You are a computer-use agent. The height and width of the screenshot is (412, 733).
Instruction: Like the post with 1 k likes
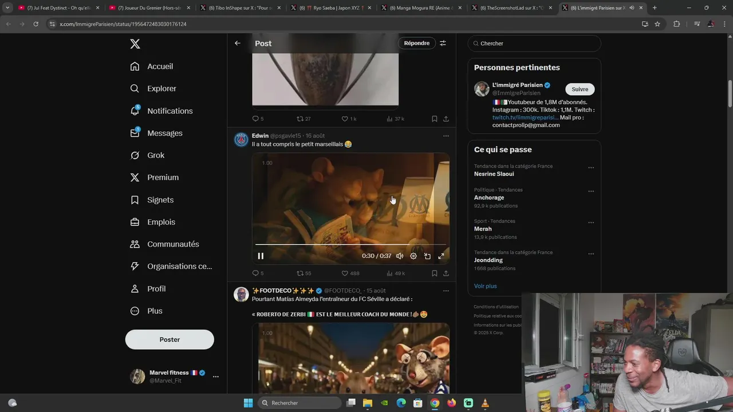pyautogui.click(x=349, y=119)
